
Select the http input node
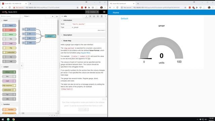pyautogui.click(x=9, y=48)
